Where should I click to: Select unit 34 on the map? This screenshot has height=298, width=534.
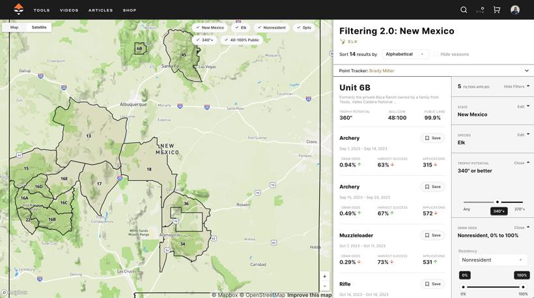pyautogui.click(x=182, y=245)
